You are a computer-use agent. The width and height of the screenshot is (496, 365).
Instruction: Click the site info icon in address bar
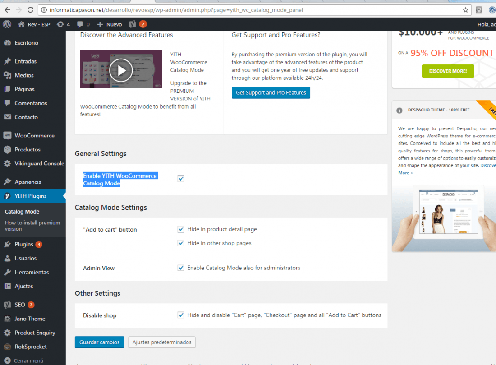44,10
